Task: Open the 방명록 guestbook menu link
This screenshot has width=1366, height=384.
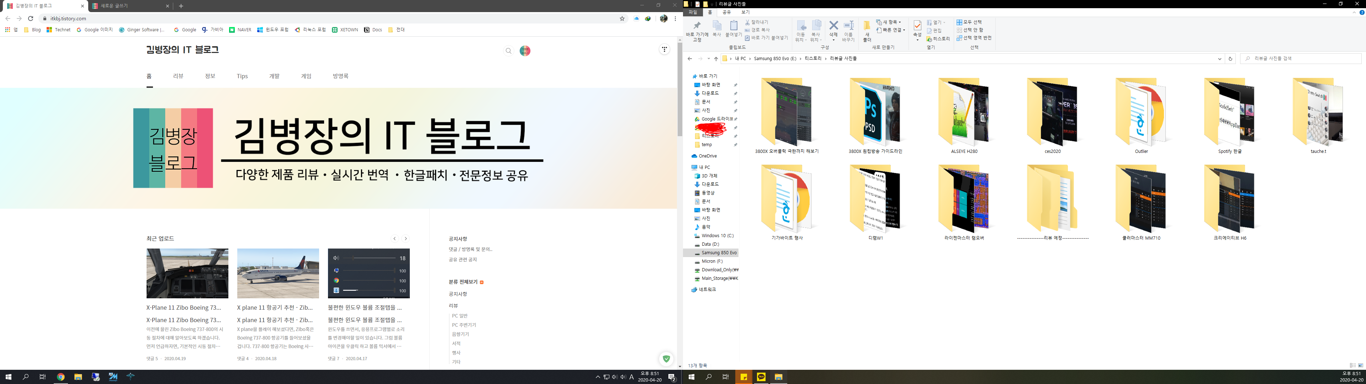Action: pyautogui.click(x=340, y=76)
